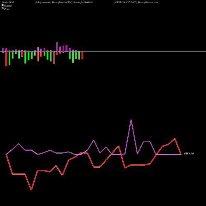Click the final red price peak before the drop
The height and width of the screenshot is (206, 206).
click(175, 138)
